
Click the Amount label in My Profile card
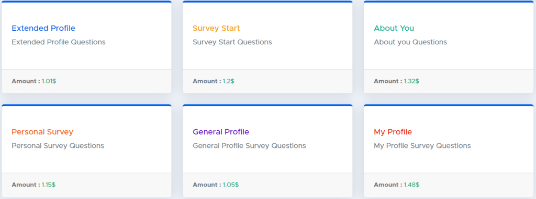(388, 185)
